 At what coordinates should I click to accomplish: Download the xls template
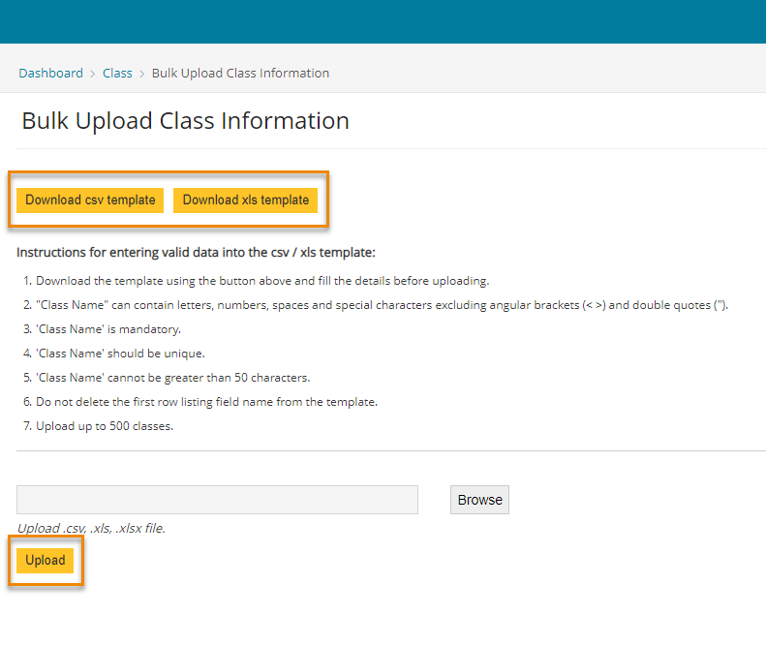tap(246, 200)
